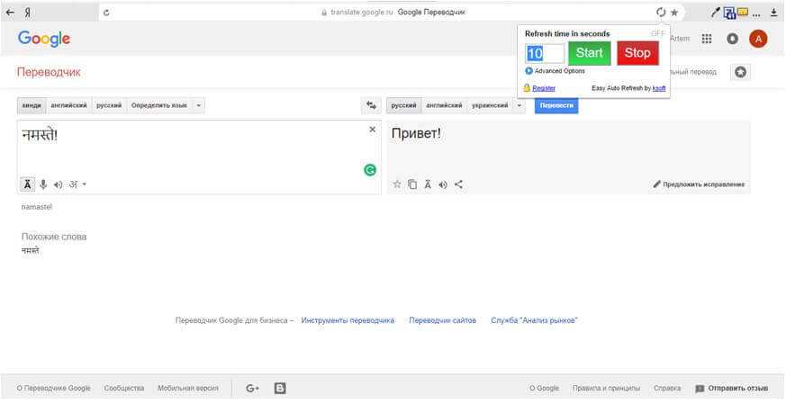The width and height of the screenshot is (804, 404).
Task: Open Сообщества footer link
Action: (x=124, y=388)
